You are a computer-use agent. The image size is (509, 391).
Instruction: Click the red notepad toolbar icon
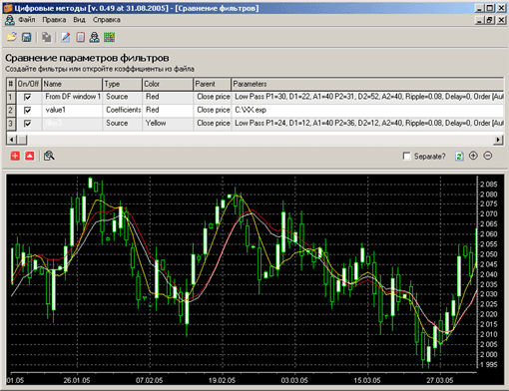click(x=80, y=37)
